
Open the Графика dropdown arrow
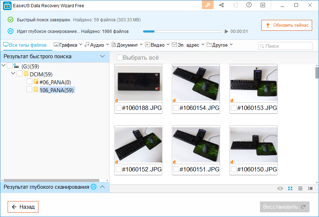click(81, 44)
